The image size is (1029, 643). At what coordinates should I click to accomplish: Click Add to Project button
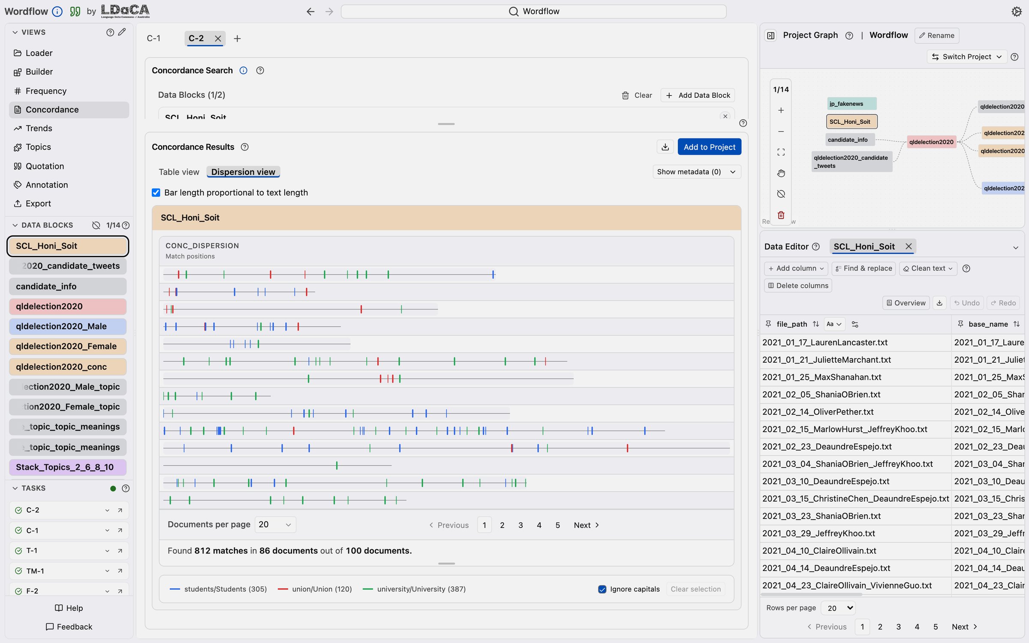[709, 147]
